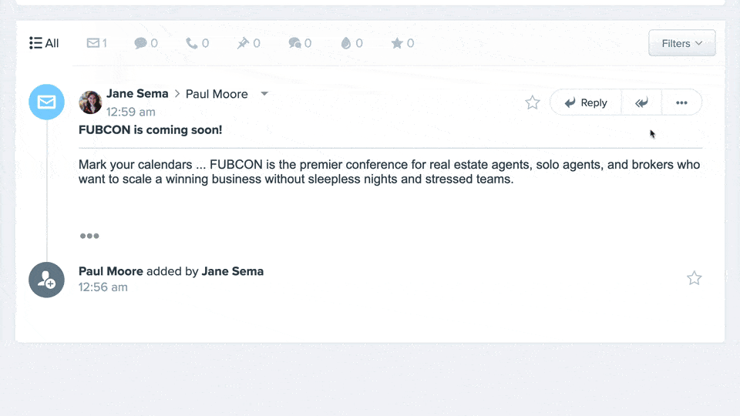Open Jane Sema's avatar photo
740x416 pixels.
[90, 102]
